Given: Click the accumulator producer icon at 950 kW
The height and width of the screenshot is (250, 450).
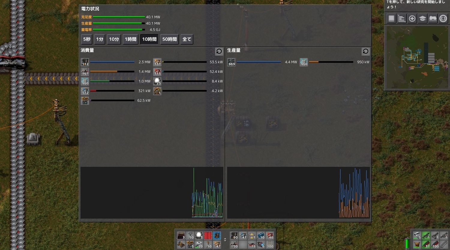Looking at the screenshot, I should [x=304, y=62].
